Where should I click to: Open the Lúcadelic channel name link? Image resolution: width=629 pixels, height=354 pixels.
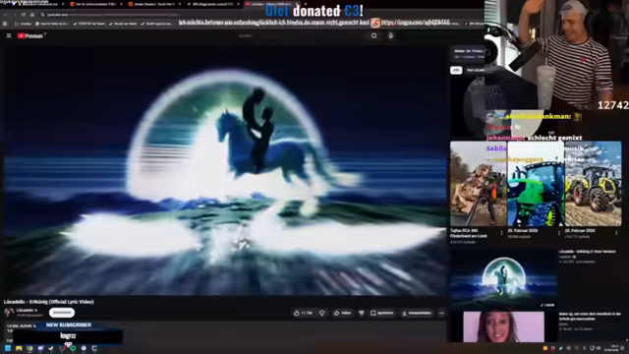pos(27,310)
